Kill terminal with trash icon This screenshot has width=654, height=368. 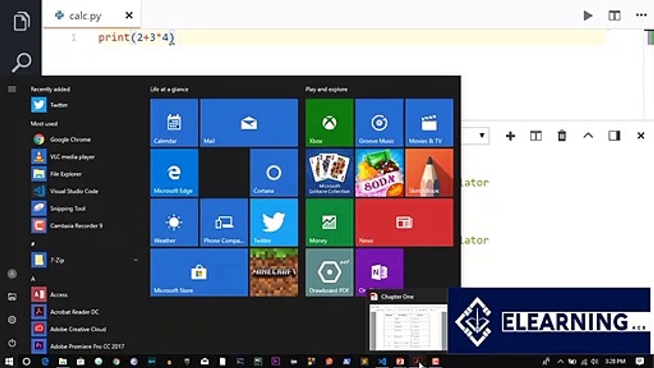coord(562,135)
